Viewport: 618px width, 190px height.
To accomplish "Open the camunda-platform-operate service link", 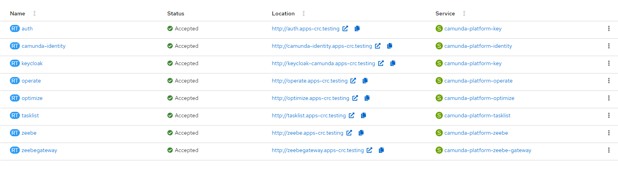I will point(478,81).
